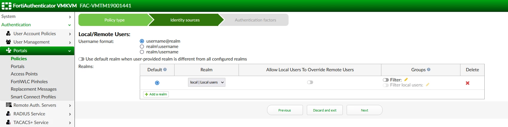This screenshot has height=127, width=508.
Task: Open Replacement Messages menu item
Action: click(x=34, y=89)
